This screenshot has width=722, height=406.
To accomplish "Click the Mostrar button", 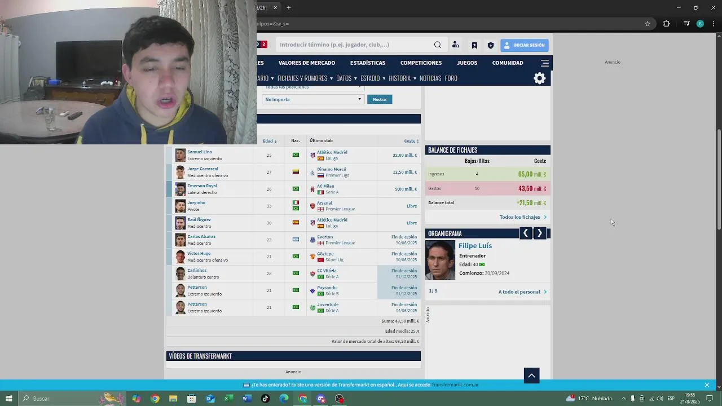I will pyautogui.click(x=380, y=99).
